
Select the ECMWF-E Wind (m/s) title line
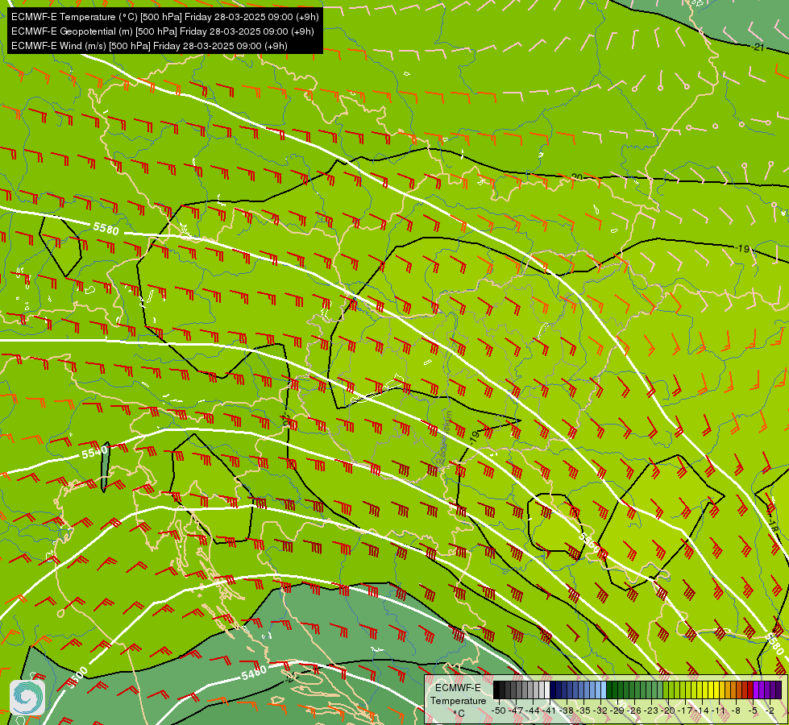149,46
